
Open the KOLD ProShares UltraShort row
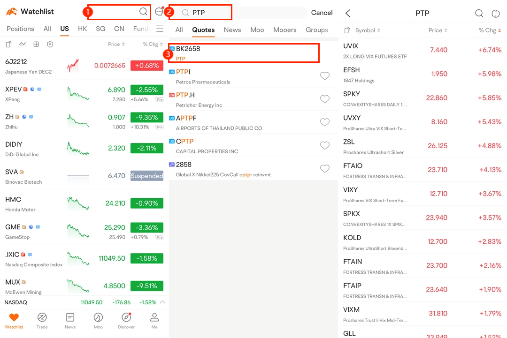tap(422, 242)
